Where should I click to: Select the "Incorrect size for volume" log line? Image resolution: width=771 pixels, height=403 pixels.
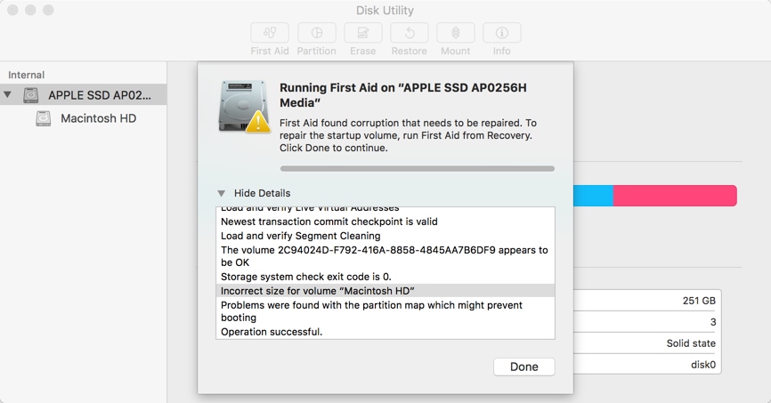318,291
